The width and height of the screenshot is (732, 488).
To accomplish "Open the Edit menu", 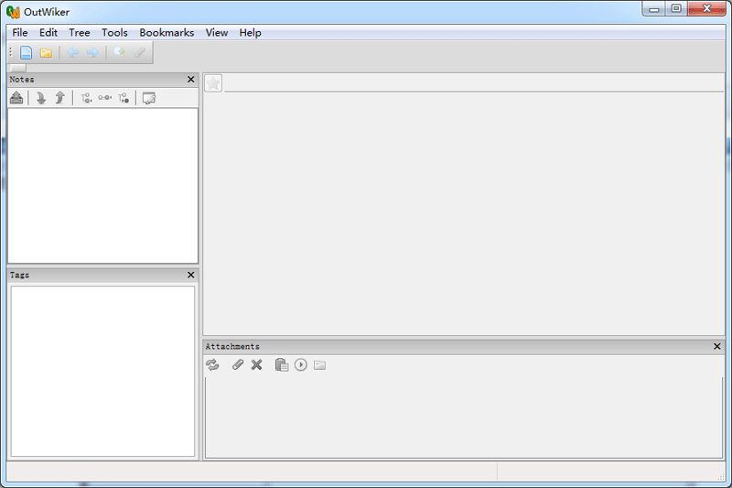I will pos(48,33).
